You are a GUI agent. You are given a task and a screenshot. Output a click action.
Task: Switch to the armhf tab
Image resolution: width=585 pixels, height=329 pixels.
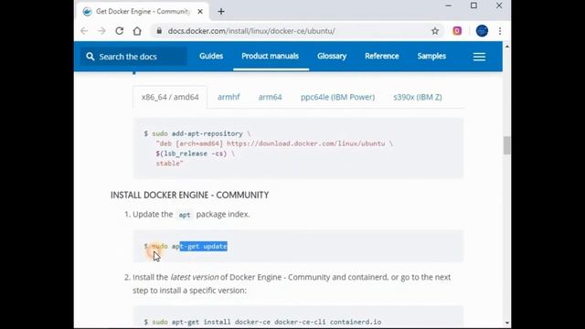(229, 97)
